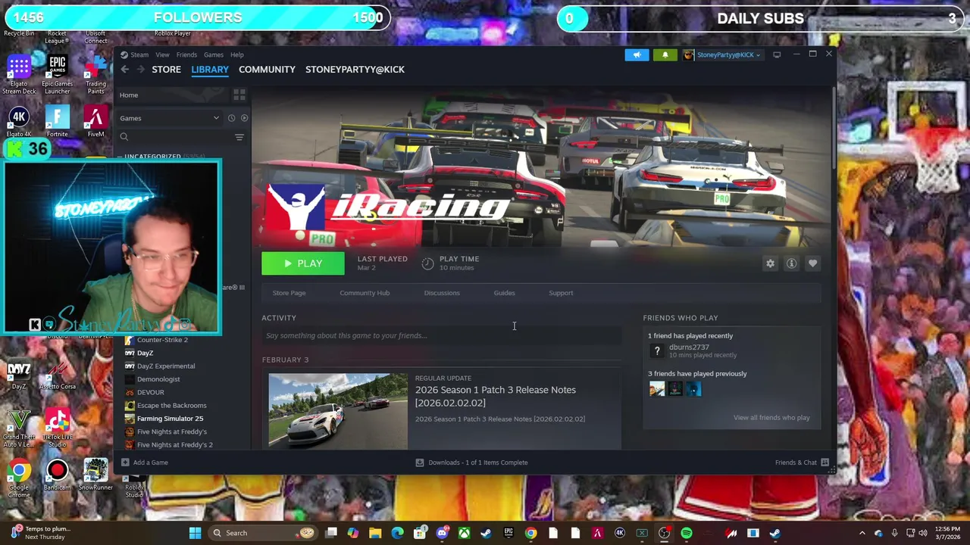
Task: Open Steam notifications bell icon
Action: 665,54
